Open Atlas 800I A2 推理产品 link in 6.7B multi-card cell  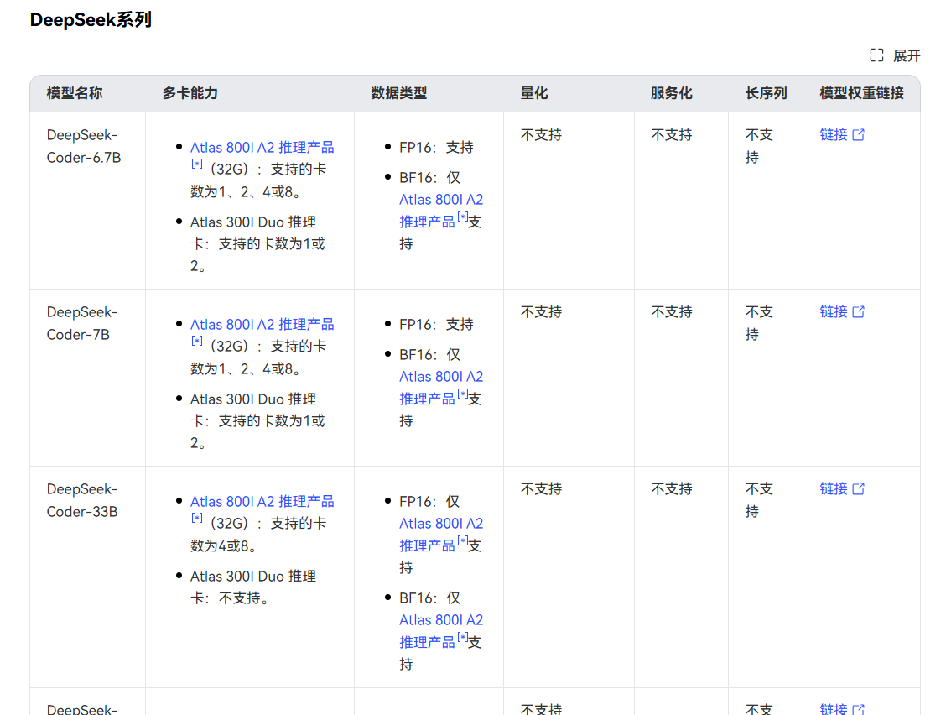point(262,148)
